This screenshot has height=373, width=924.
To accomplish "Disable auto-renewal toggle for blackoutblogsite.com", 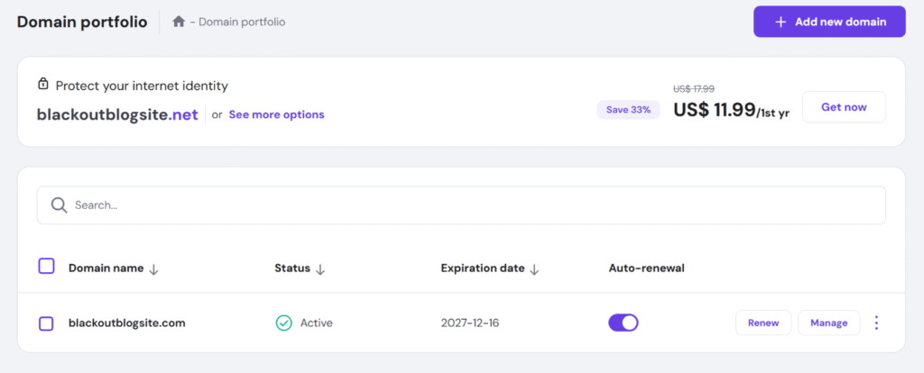I will click(x=624, y=323).
